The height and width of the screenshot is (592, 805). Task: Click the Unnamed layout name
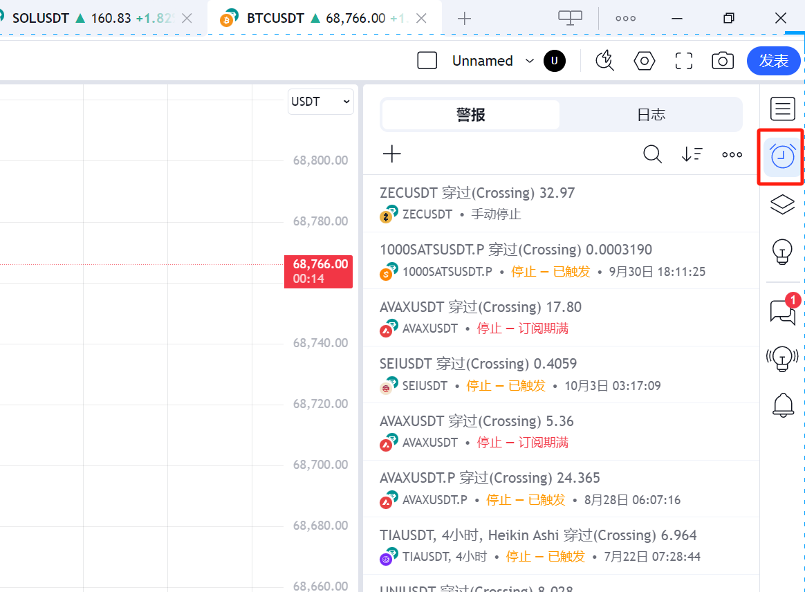482,61
